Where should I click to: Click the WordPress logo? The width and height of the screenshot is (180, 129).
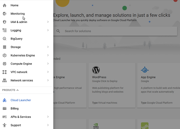coord(96,70)
